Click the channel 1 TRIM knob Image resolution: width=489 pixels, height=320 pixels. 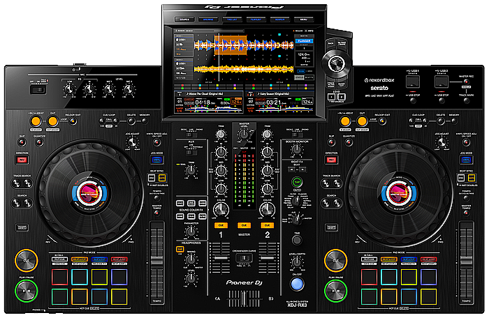pos(221,135)
